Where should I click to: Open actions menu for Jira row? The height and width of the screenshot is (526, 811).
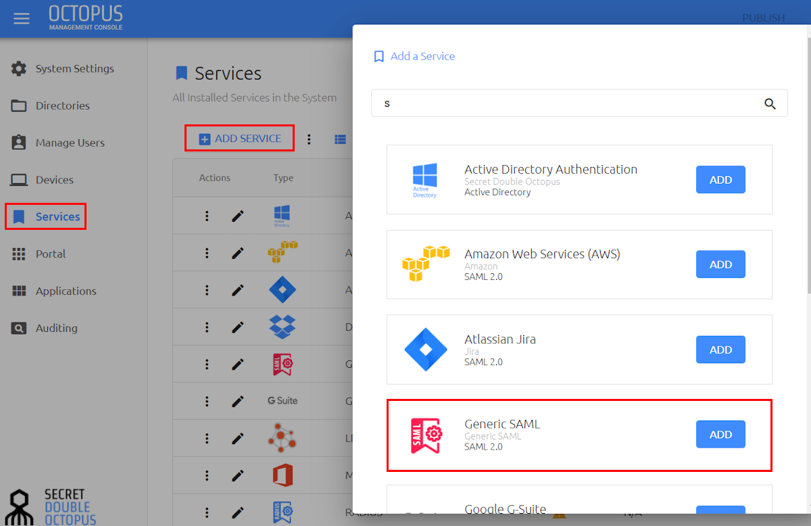point(207,290)
